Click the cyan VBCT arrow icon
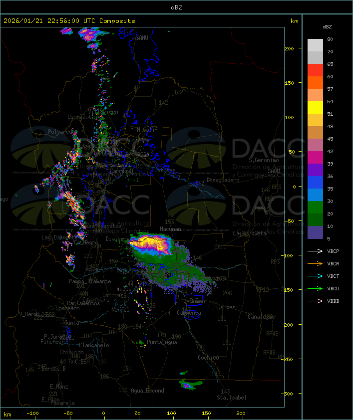The height and width of the screenshot is (420, 353). [x=315, y=276]
